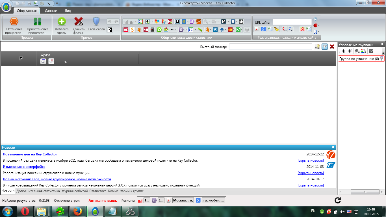Viewport: 386px width, 217px height.
Task: Expand the groups panel toolbar overflow arrow
Action: (383, 53)
